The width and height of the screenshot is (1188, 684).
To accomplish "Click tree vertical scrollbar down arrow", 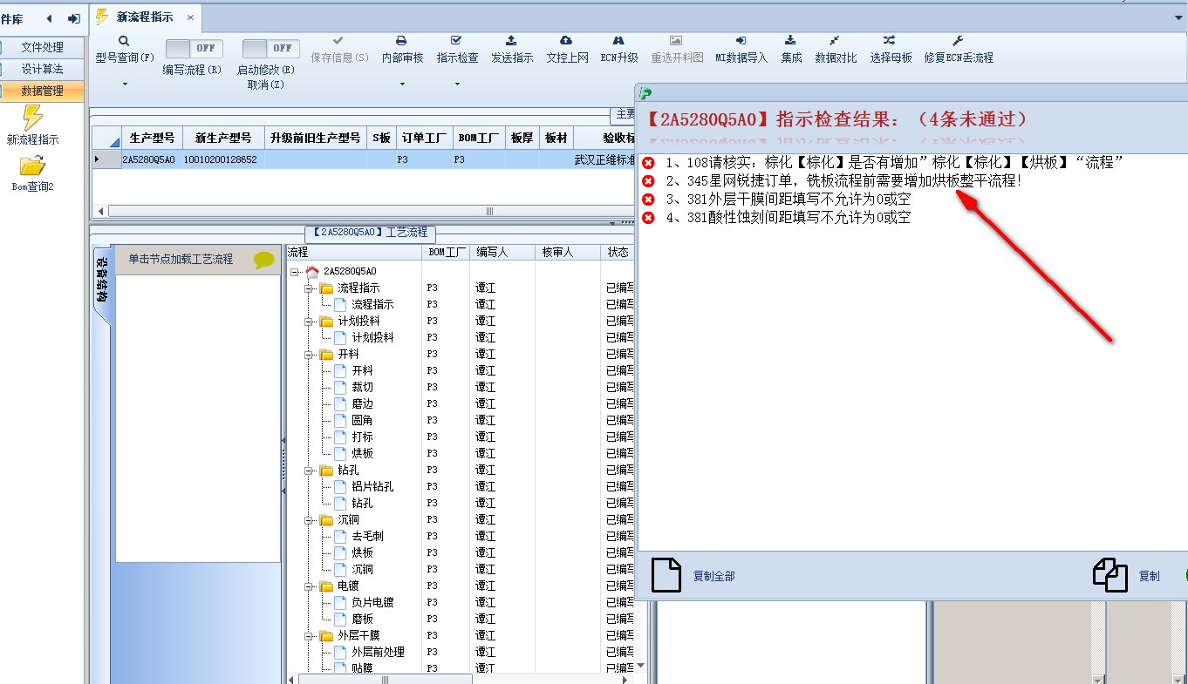I will [641, 666].
